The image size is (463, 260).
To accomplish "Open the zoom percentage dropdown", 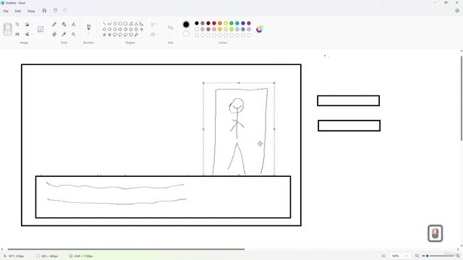I will 407,256.
